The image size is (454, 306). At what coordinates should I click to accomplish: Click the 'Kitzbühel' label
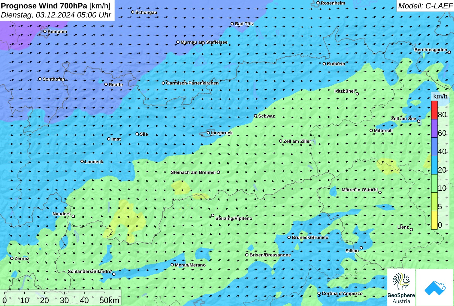pos(344,91)
